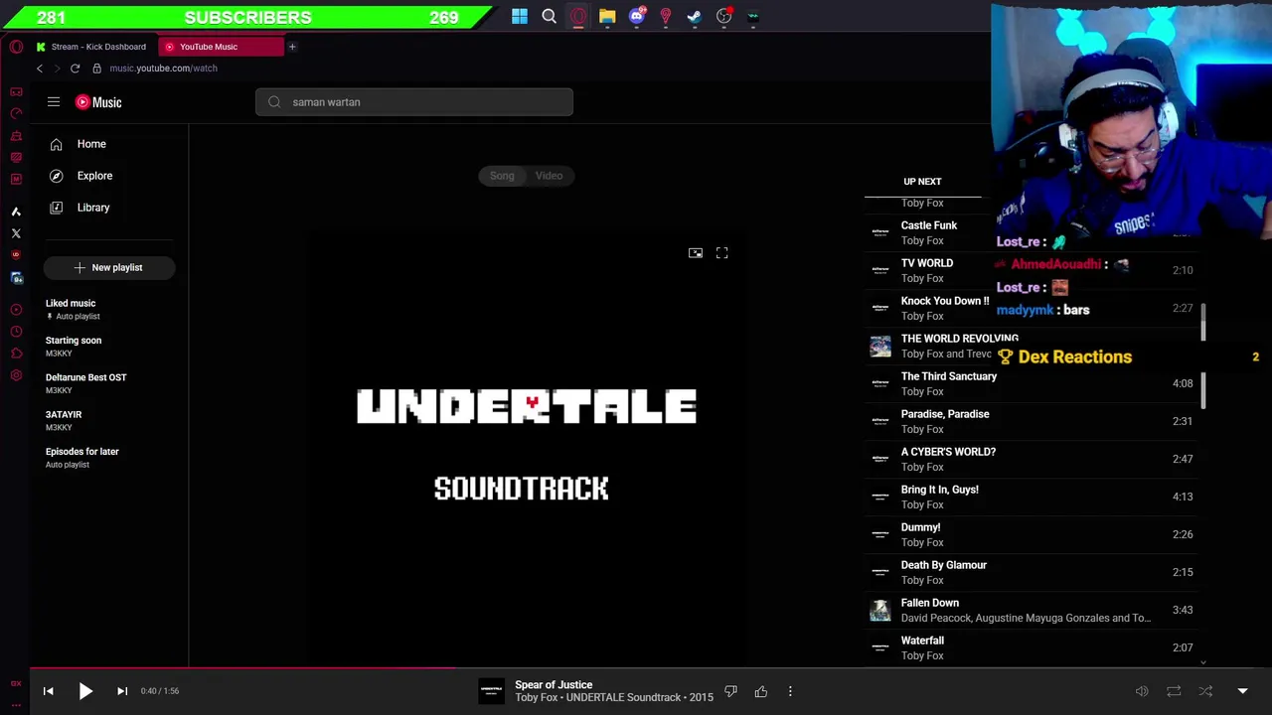Screen dimensions: 1272x715
Task: Play Waterfall from the queue
Action: pos(1032,647)
